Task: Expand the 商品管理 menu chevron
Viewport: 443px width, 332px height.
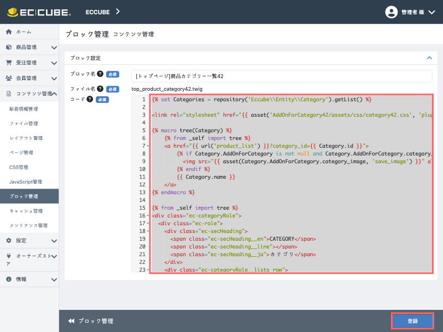Action: tap(54, 48)
